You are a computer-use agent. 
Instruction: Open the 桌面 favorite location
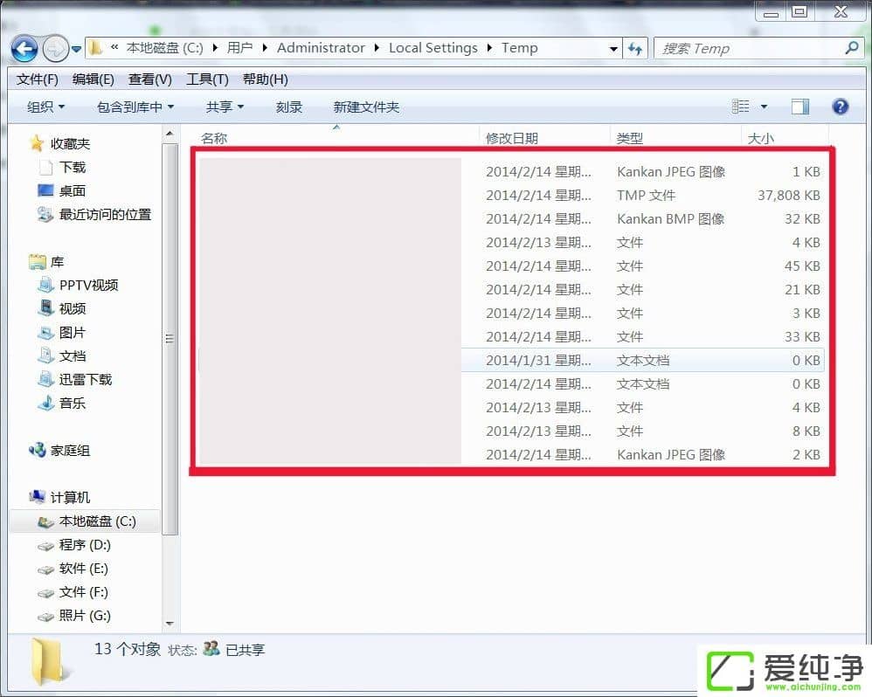click(72, 190)
